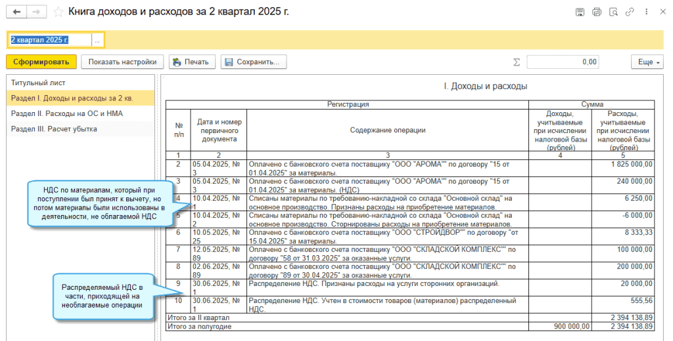Open period picker with ellipsis button
Image resolution: width=673 pixels, height=341 pixels.
point(97,40)
